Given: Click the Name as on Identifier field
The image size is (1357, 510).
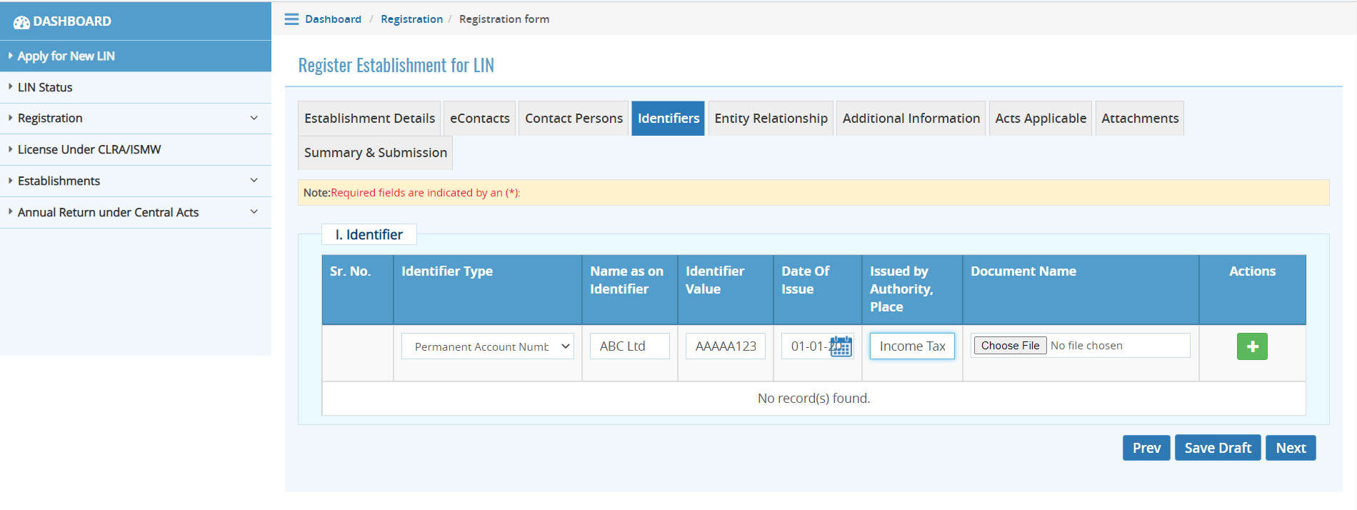Looking at the screenshot, I should click(629, 346).
